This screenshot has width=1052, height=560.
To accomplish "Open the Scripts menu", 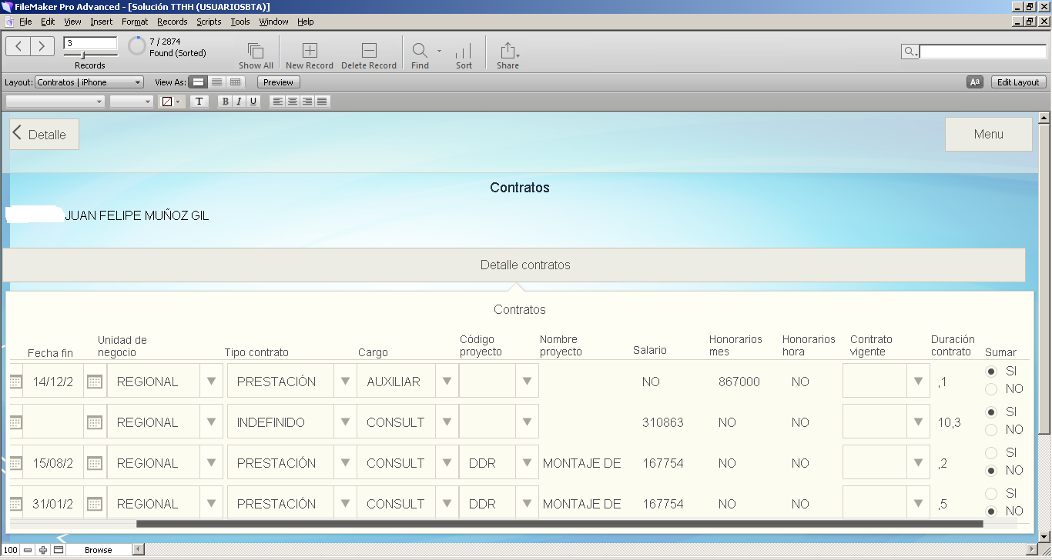I will pyautogui.click(x=209, y=22).
